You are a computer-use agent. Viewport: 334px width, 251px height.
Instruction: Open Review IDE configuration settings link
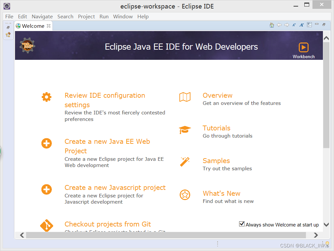tap(105, 100)
